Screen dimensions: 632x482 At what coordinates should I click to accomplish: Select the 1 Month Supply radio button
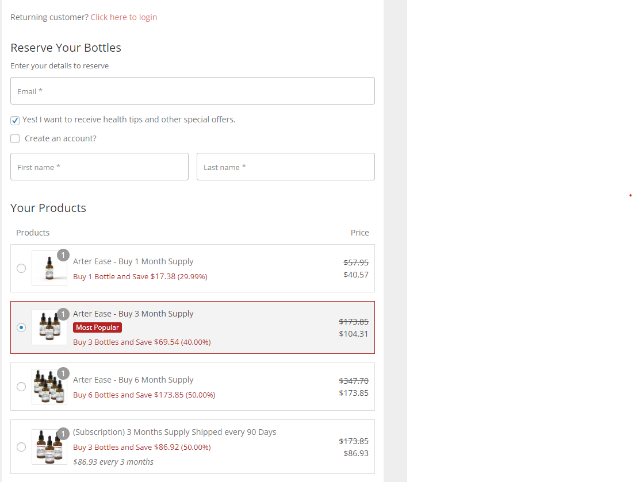pyautogui.click(x=21, y=268)
